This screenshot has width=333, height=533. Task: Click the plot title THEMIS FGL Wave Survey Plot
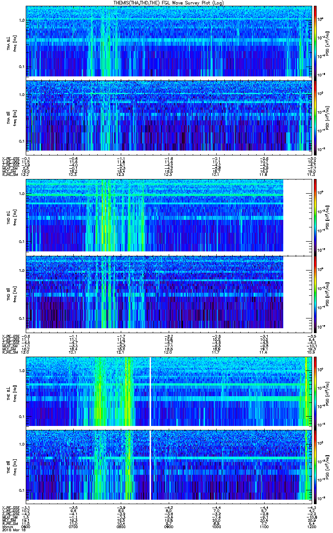click(x=168, y=3)
